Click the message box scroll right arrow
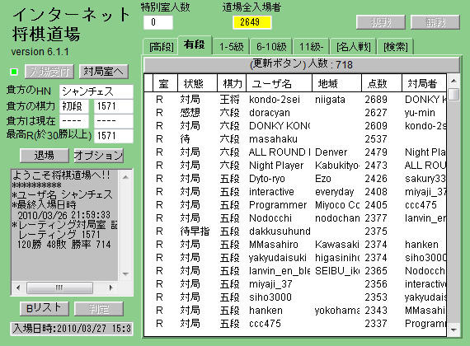This screenshot has width=470, height=346. tap(111, 288)
